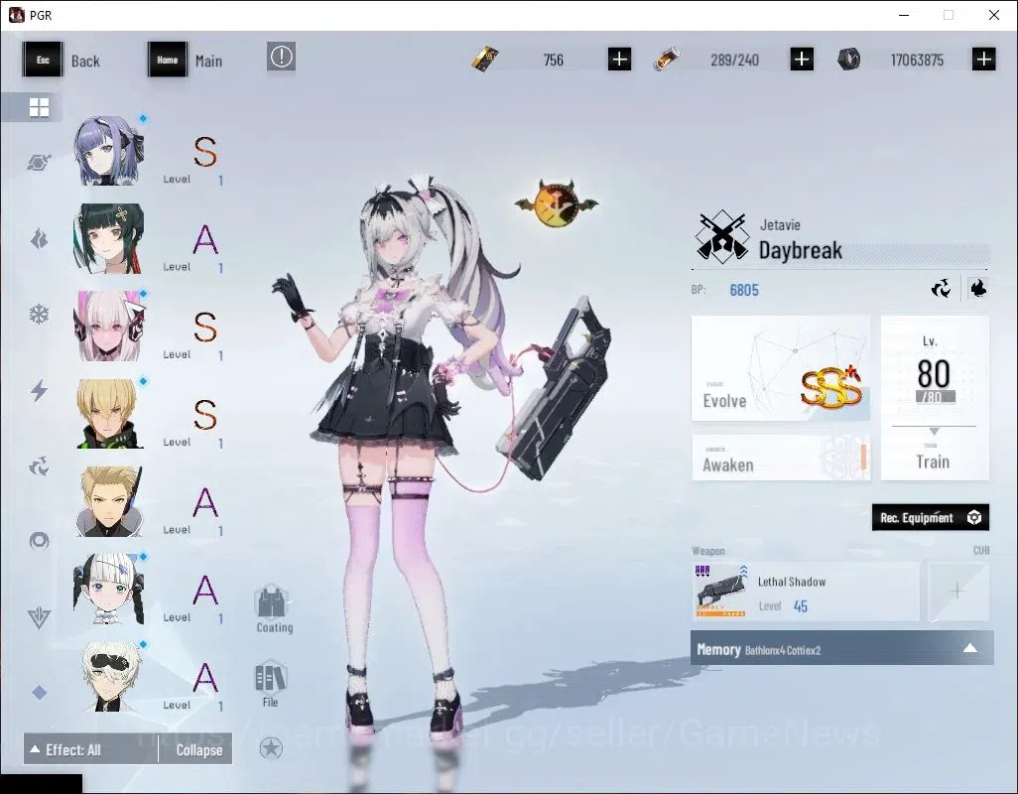The image size is (1018, 794).
Task: Filter by fire element icon
Action: point(39,239)
